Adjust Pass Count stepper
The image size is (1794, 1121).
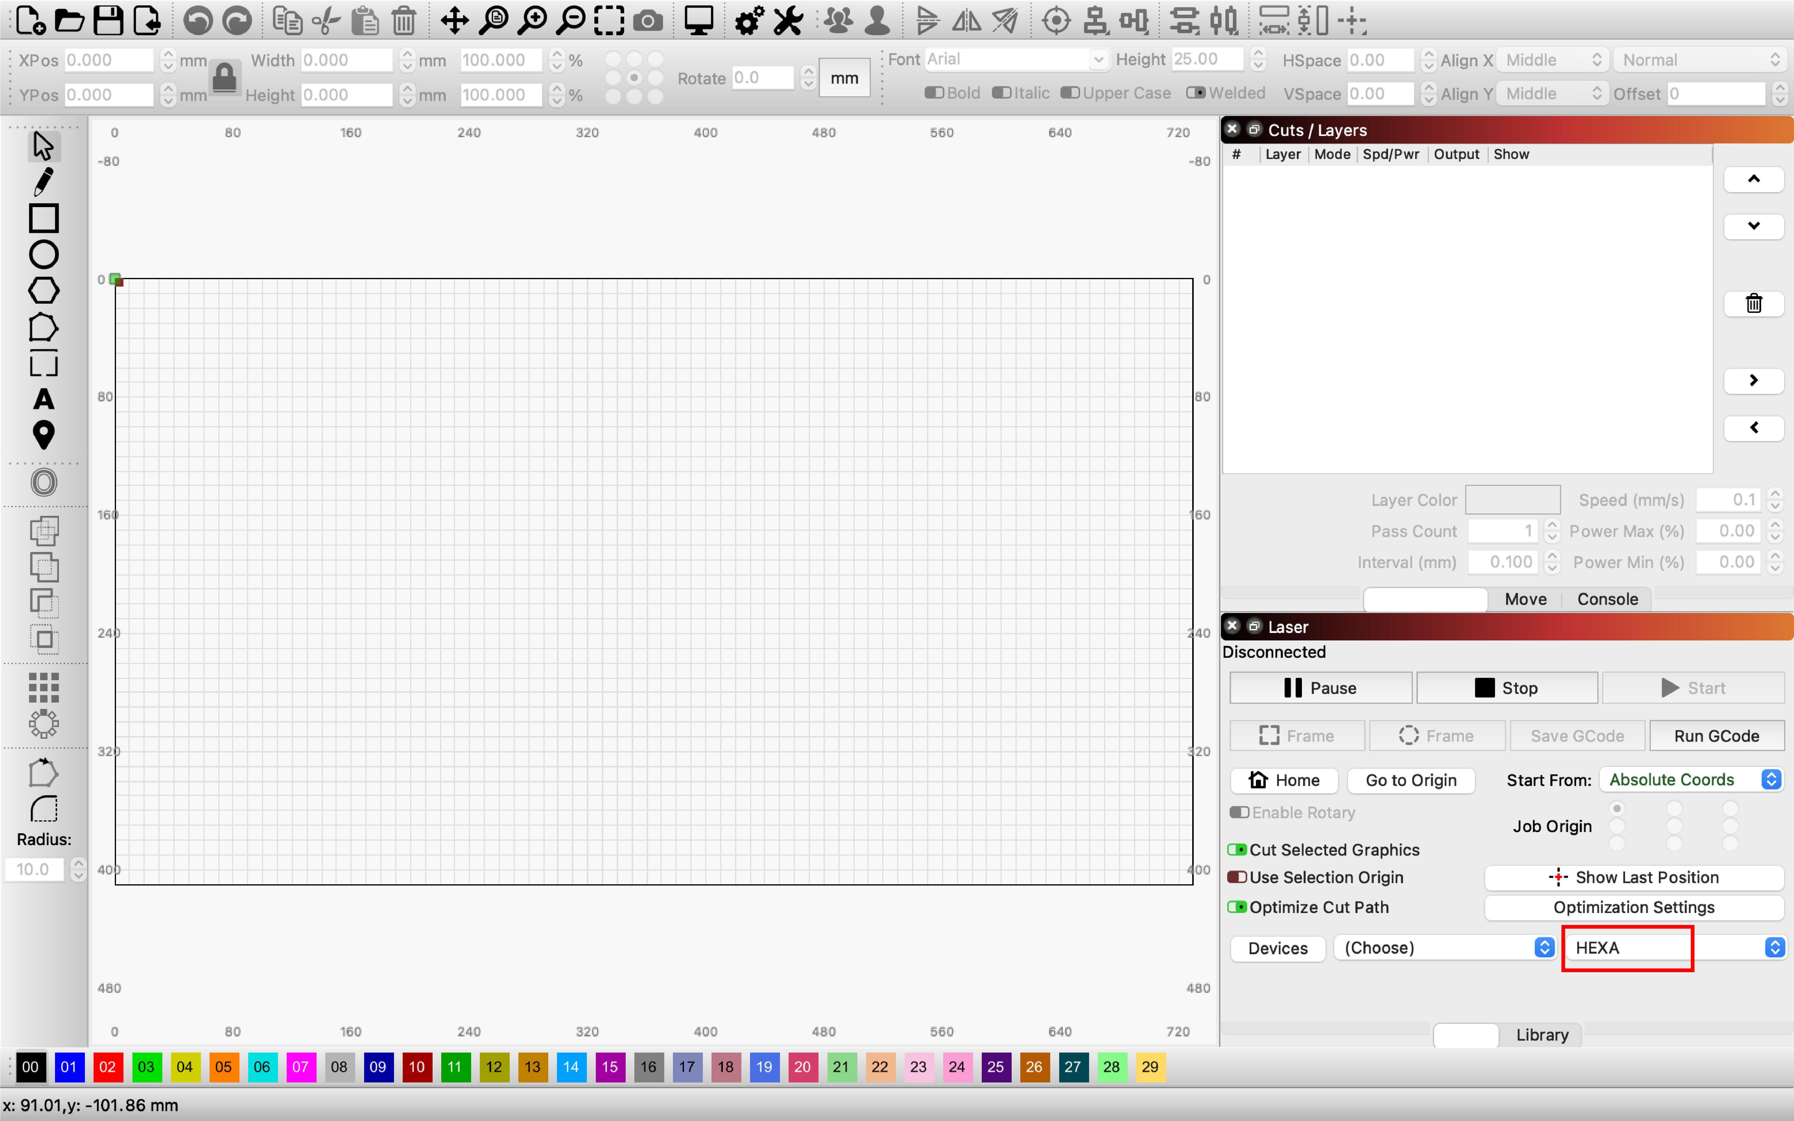pyautogui.click(x=1552, y=532)
